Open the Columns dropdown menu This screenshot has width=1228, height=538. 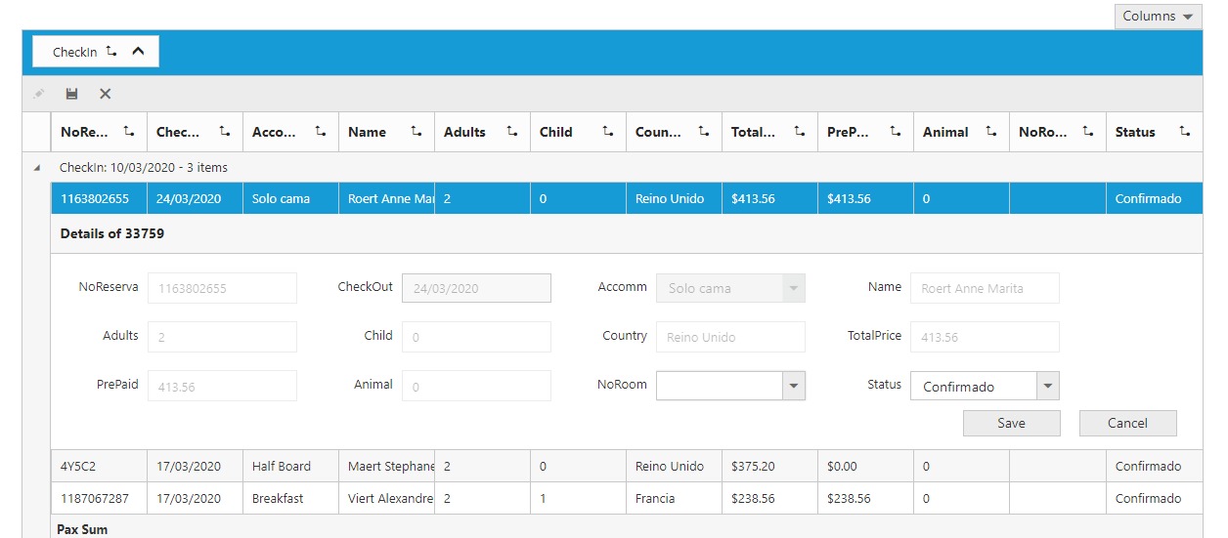click(x=1158, y=17)
